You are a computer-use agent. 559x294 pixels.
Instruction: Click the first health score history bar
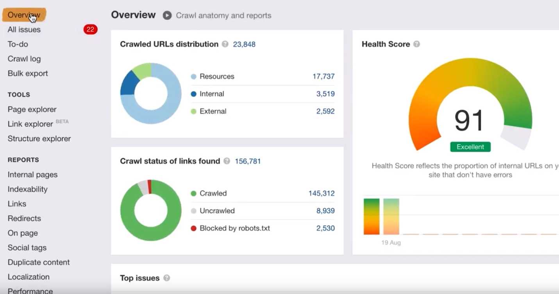click(x=371, y=217)
